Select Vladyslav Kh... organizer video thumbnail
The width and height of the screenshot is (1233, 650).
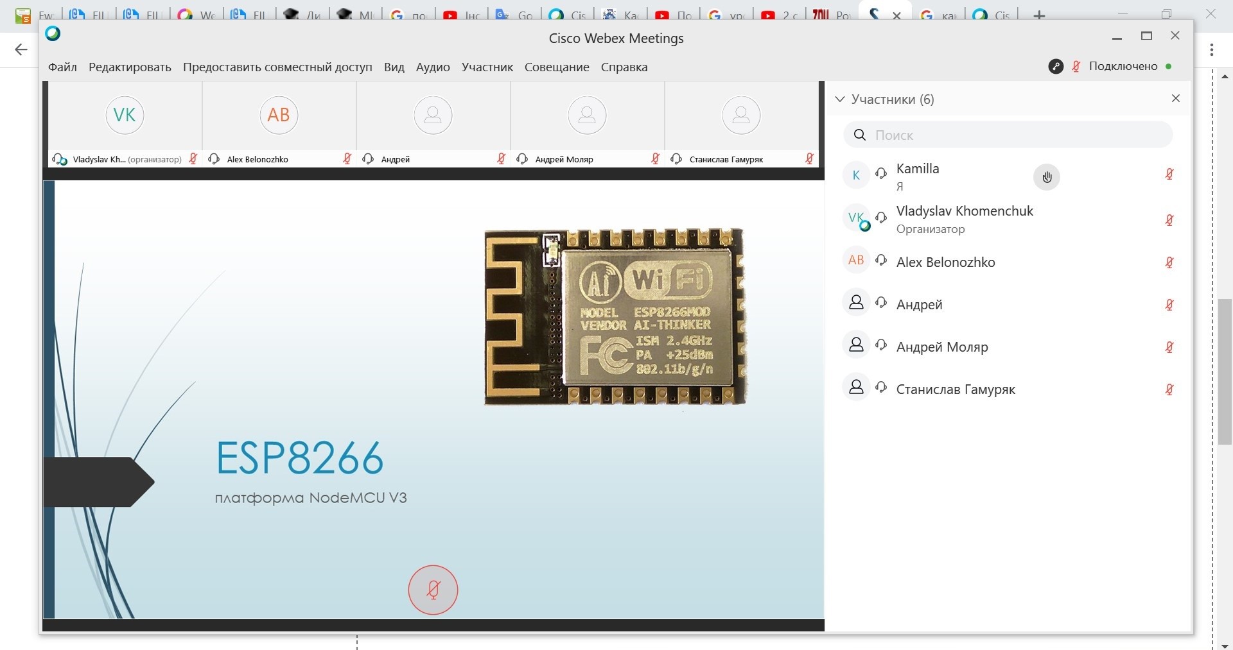point(125,124)
